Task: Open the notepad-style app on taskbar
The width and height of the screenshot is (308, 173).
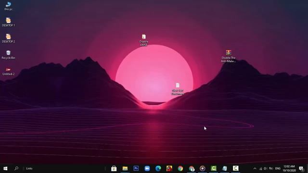Action: [x=225, y=168]
